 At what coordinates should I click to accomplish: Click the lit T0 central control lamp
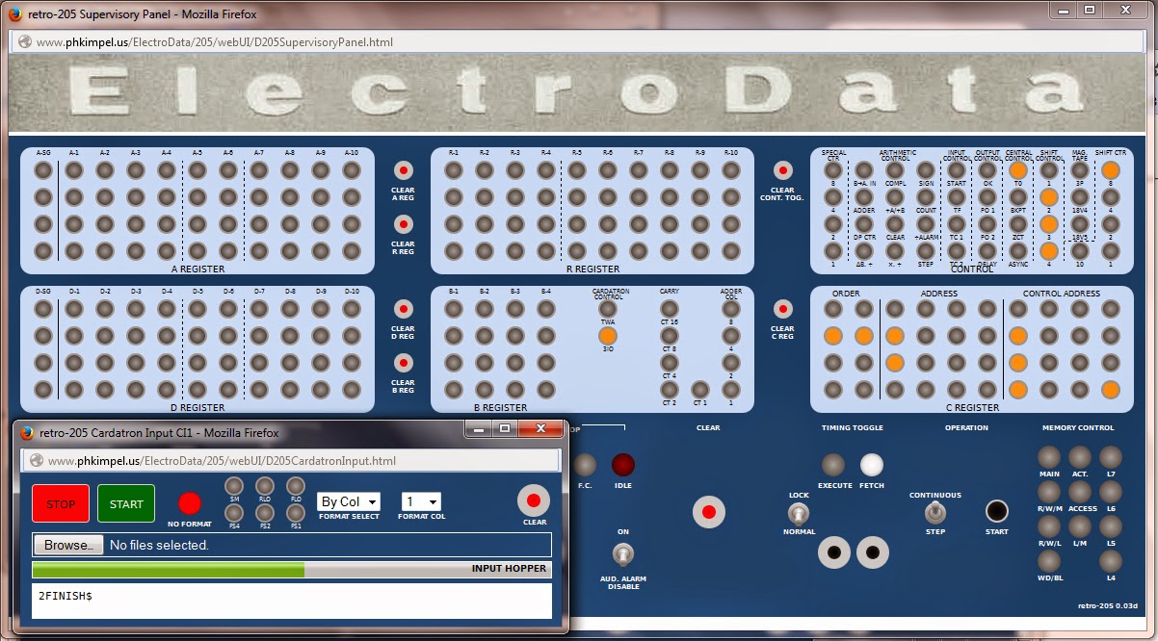(1018, 170)
